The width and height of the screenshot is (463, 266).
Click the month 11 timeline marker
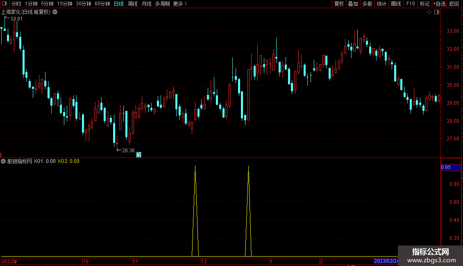[135, 261]
